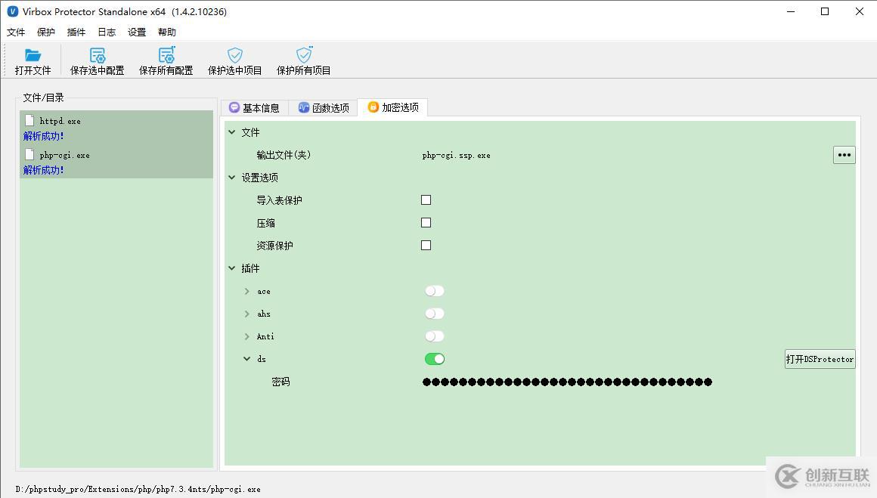
Task: Click 保护选中项目 shield icon
Action: pos(235,54)
